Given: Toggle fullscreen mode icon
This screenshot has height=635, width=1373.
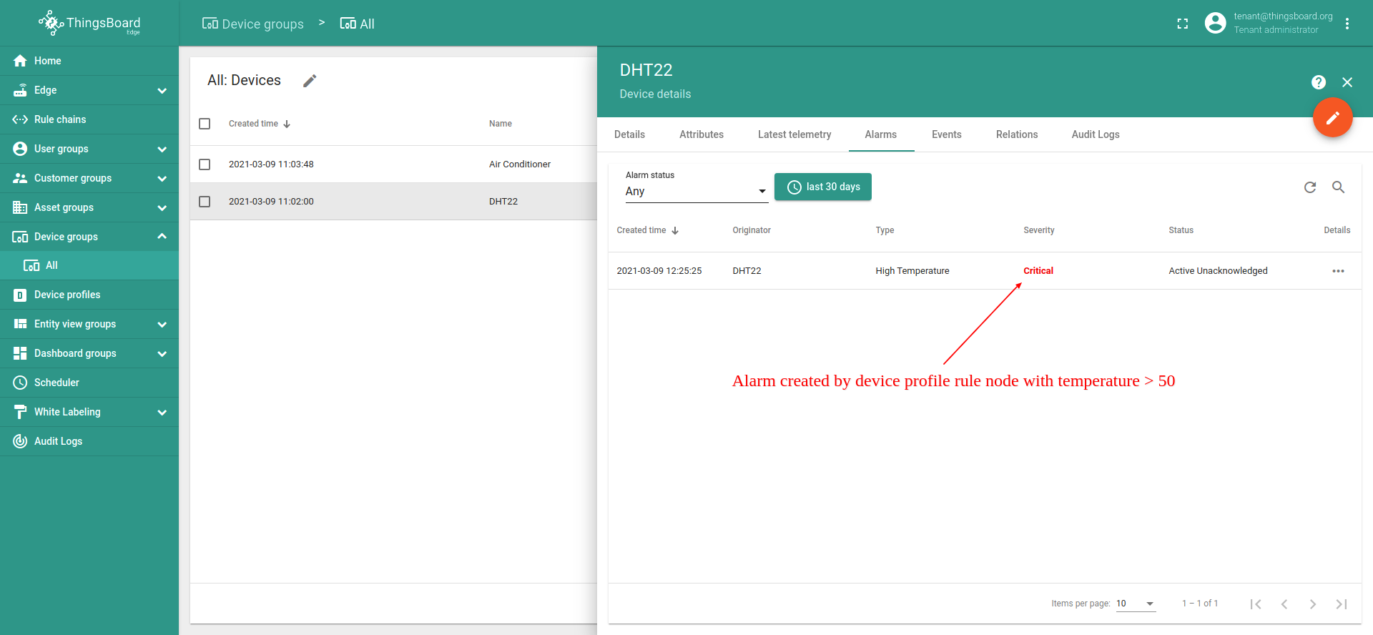Looking at the screenshot, I should (1183, 24).
